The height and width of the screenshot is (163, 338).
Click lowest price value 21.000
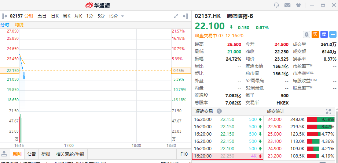pos(234,52)
